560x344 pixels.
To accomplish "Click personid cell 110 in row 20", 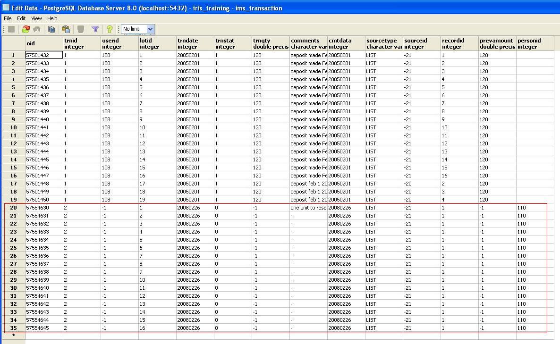I will [x=535, y=208].
